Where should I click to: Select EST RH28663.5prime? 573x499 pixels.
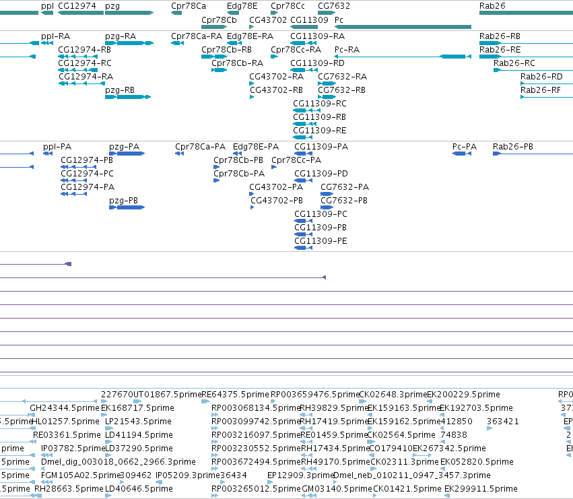[x=69, y=489]
